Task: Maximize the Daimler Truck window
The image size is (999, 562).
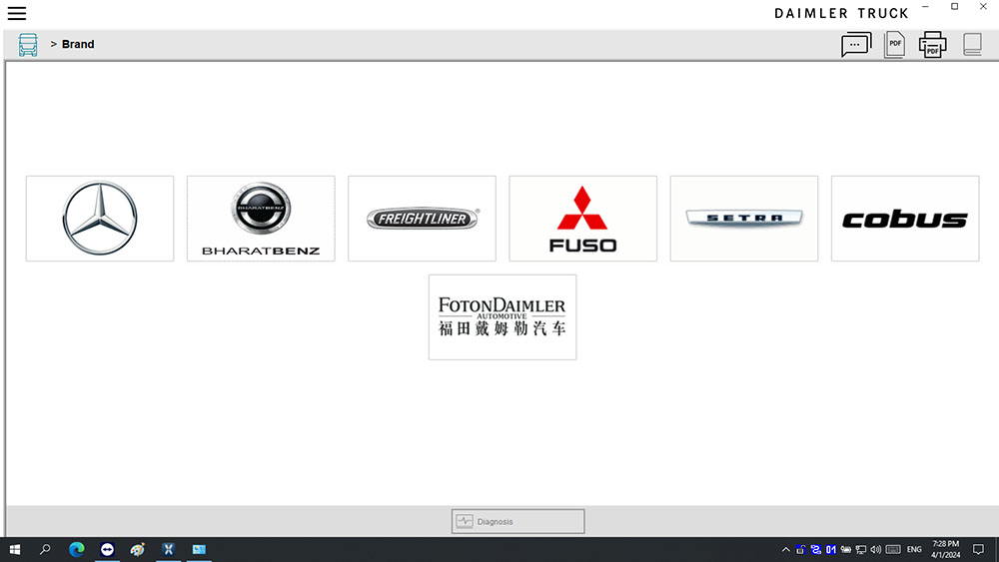Action: coord(954,6)
